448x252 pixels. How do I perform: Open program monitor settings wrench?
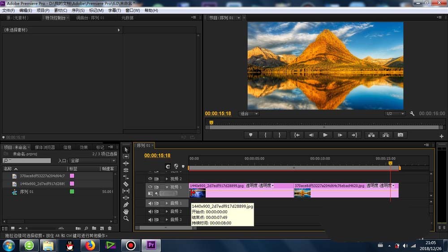(412, 113)
